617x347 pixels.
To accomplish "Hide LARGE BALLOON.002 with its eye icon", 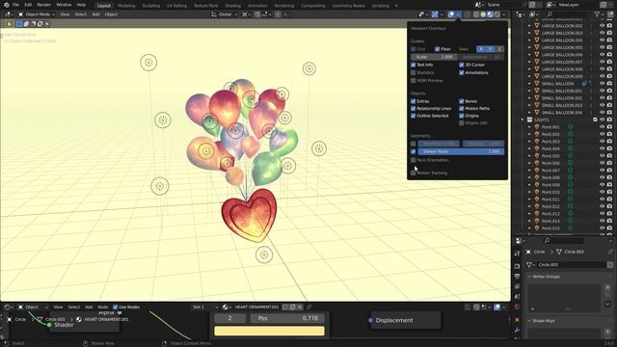I will click(602, 26).
